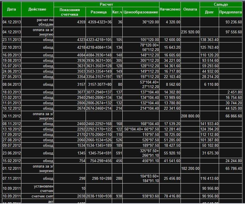The height and width of the screenshot is (204, 245).
Task: Click the 208 800.00 payment cell
Action: pos(190,116)
